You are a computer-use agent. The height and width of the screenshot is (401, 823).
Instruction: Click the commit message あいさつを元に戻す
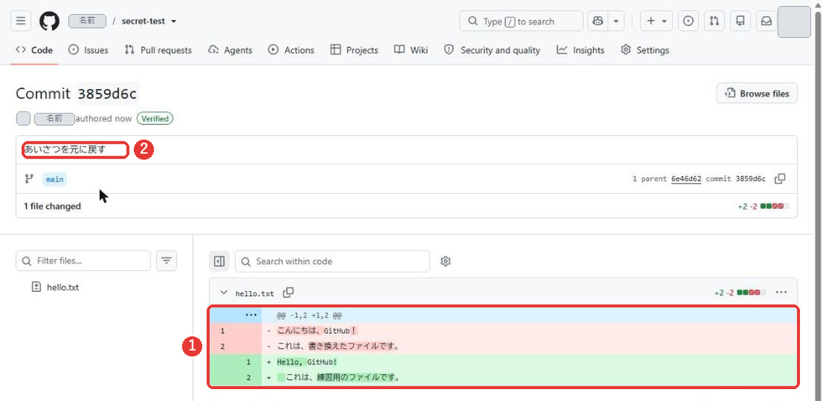pyautogui.click(x=65, y=150)
